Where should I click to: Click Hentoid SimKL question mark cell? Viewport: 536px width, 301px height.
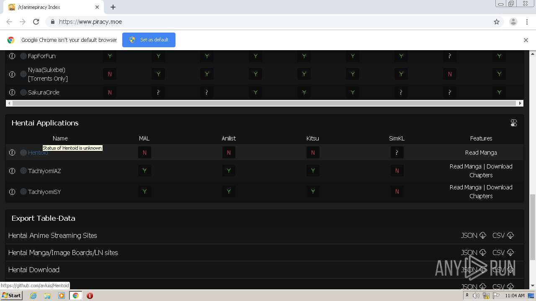(x=397, y=153)
